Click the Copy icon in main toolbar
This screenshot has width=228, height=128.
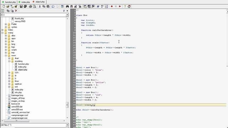click(44, 6)
